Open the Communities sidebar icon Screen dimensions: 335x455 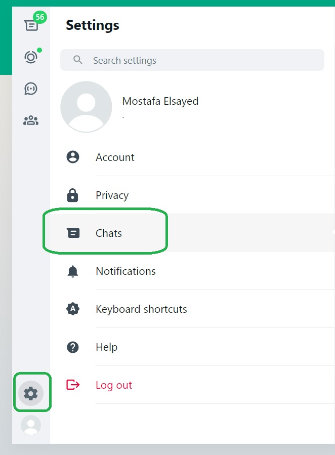pos(31,120)
